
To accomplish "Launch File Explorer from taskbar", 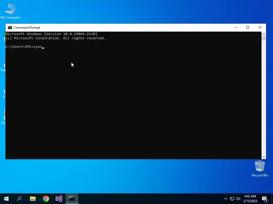I will tap(33, 199).
